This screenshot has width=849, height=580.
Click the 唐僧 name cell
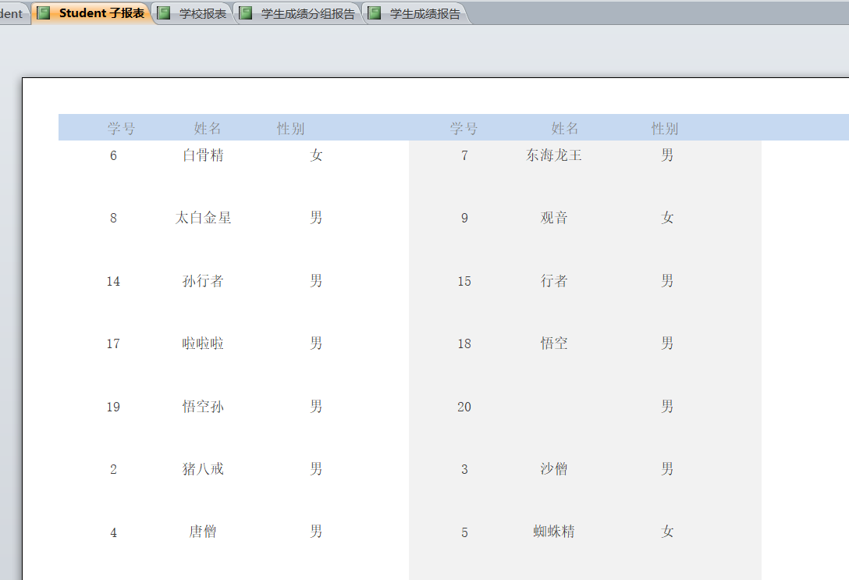(x=203, y=532)
